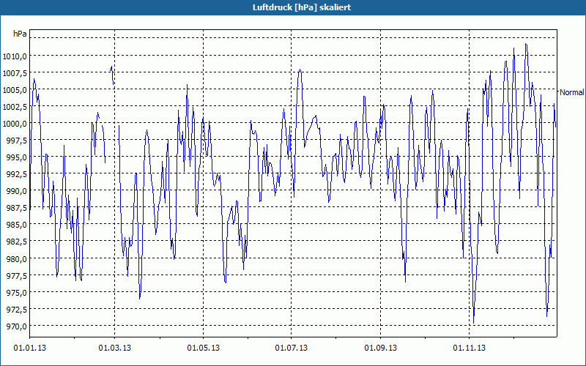Screen dimensions: 586x366
Task: Click the 972,5 y-axis value
Action: [17, 309]
